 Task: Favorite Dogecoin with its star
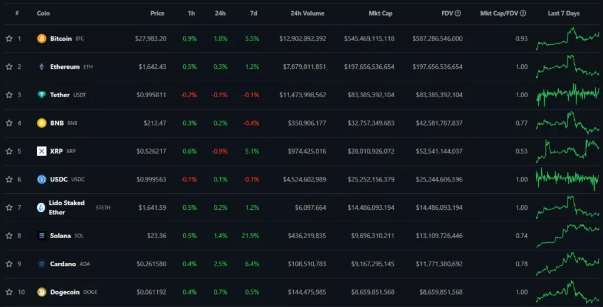[9, 292]
